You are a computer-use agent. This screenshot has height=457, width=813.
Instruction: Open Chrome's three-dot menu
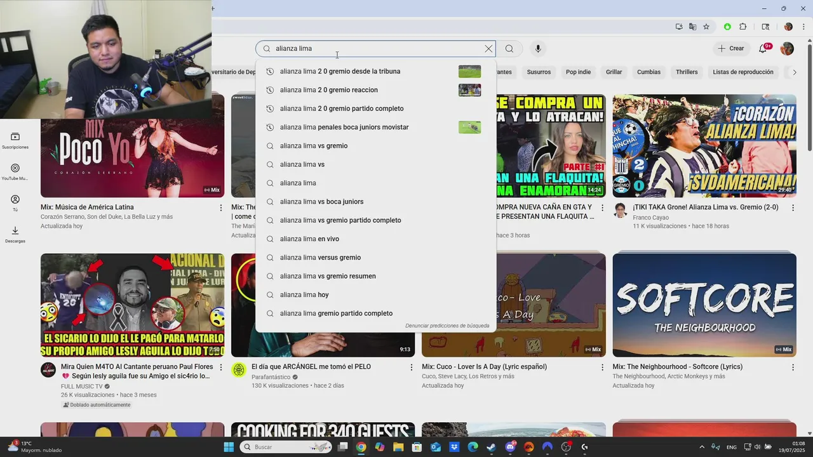click(803, 27)
